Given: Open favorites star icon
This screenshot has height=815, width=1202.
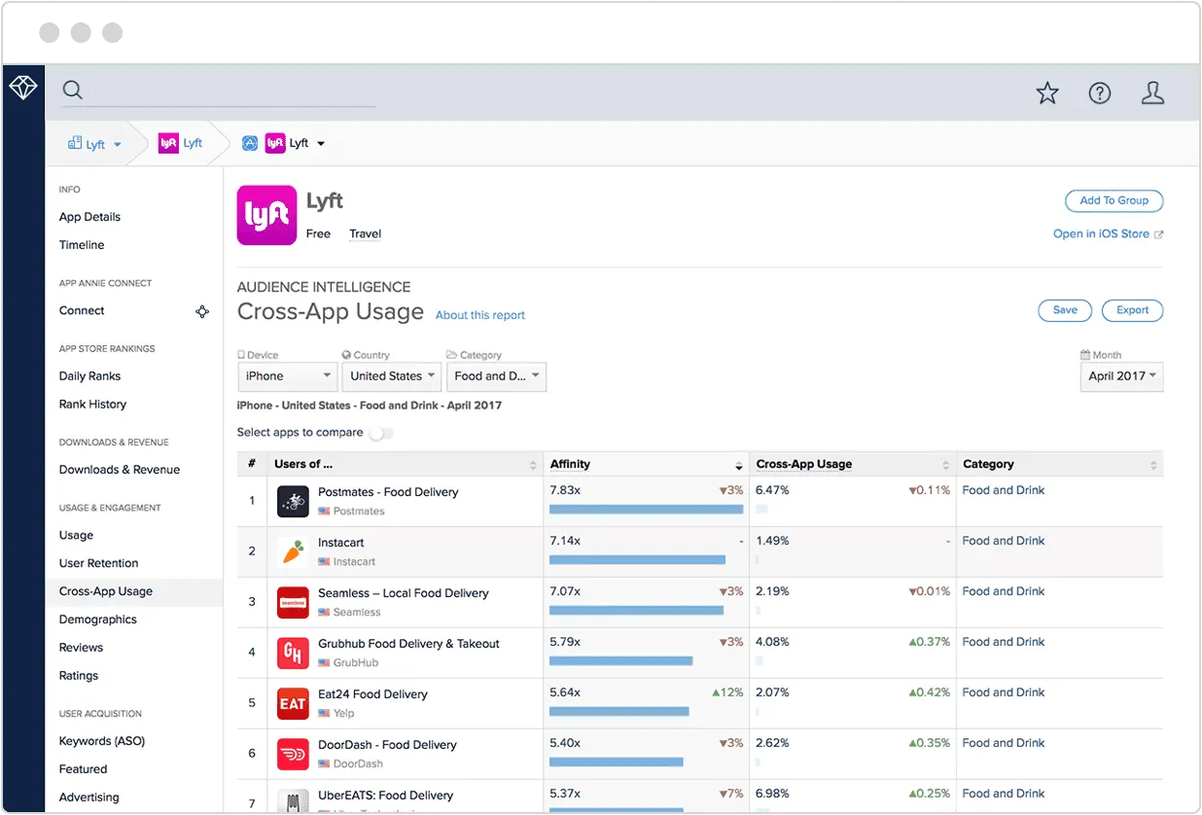Looking at the screenshot, I should click(1047, 93).
